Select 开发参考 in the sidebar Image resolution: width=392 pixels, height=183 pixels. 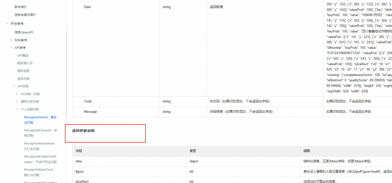(x=17, y=24)
